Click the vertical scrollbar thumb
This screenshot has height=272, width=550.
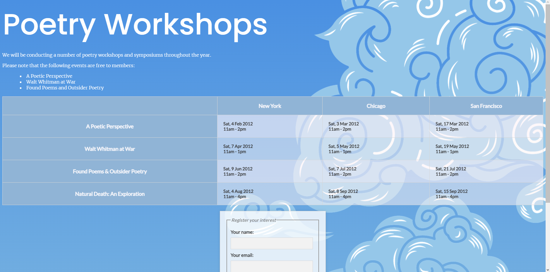tap(547, 102)
